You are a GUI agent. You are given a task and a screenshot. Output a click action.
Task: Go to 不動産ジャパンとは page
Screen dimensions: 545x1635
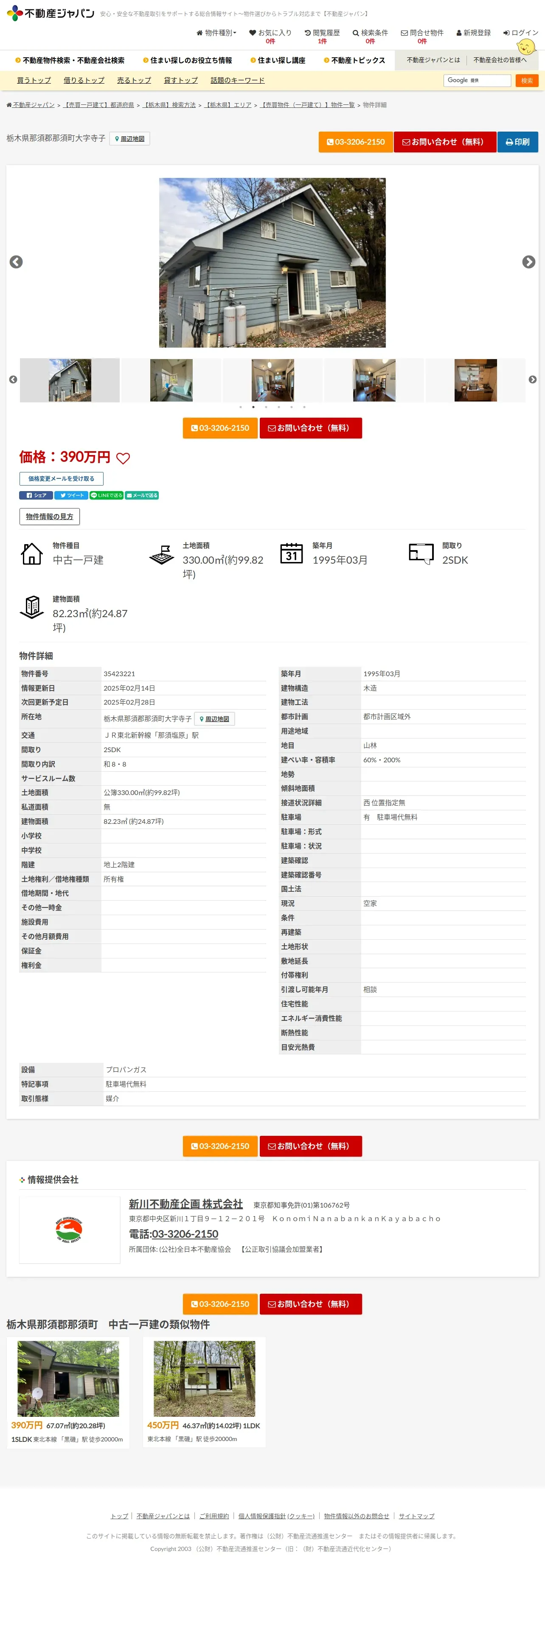pos(433,60)
